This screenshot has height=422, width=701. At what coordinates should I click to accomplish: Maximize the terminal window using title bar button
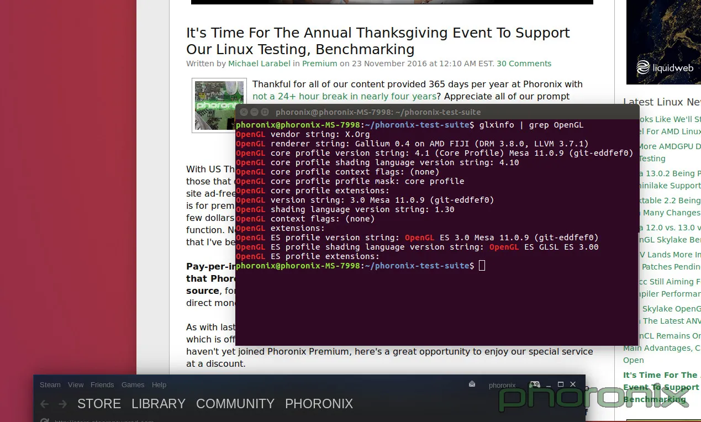265,112
